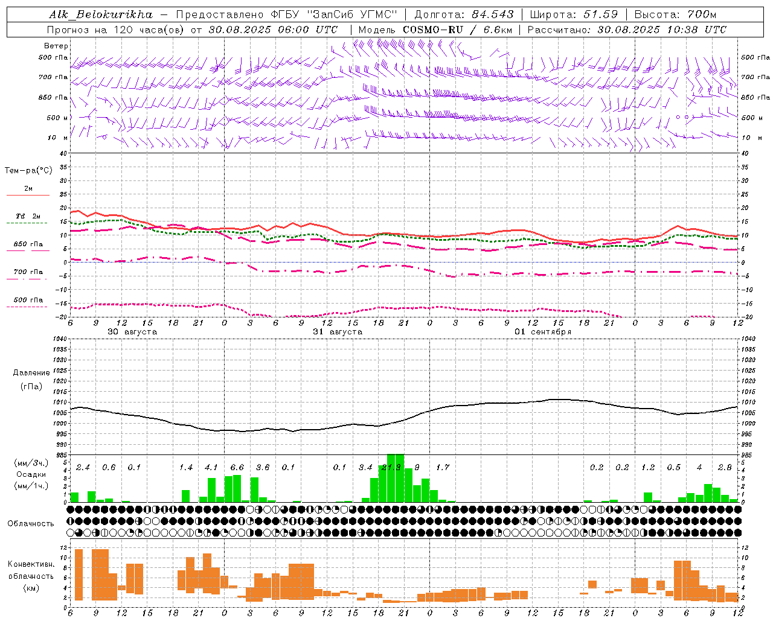Click the 6.6 precipitation value

(x=237, y=468)
